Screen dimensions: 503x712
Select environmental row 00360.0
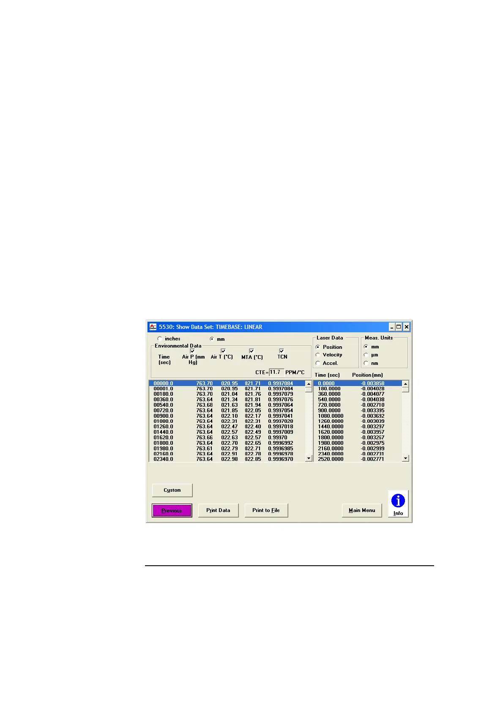pyautogui.click(x=227, y=400)
